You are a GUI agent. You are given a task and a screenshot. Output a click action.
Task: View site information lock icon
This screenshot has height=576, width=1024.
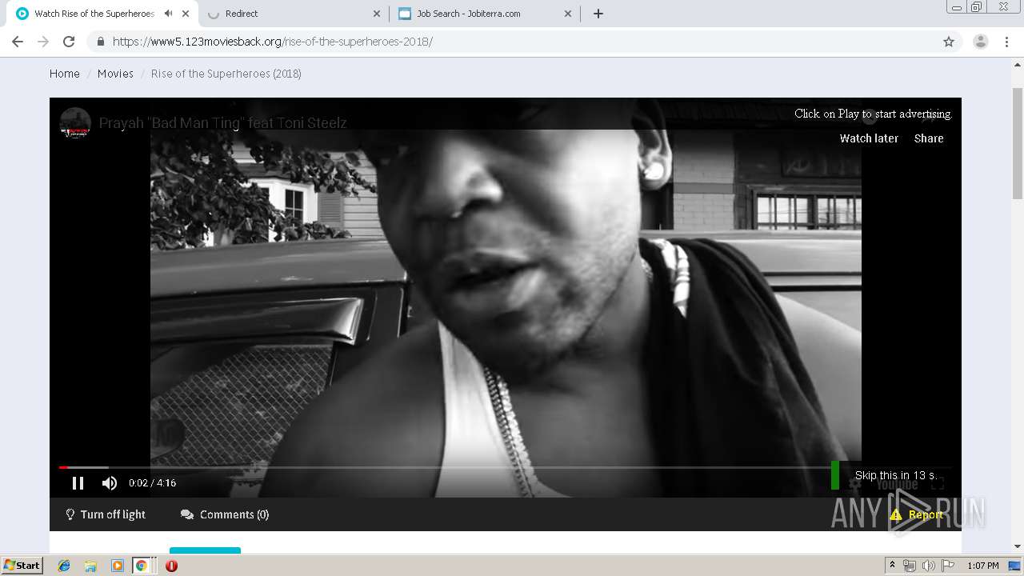click(x=100, y=42)
